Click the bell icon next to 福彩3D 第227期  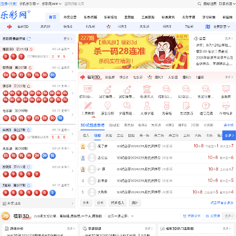(31, 49)
